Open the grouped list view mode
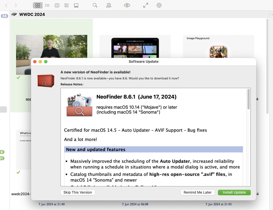273x210 pixels. coord(66,5)
